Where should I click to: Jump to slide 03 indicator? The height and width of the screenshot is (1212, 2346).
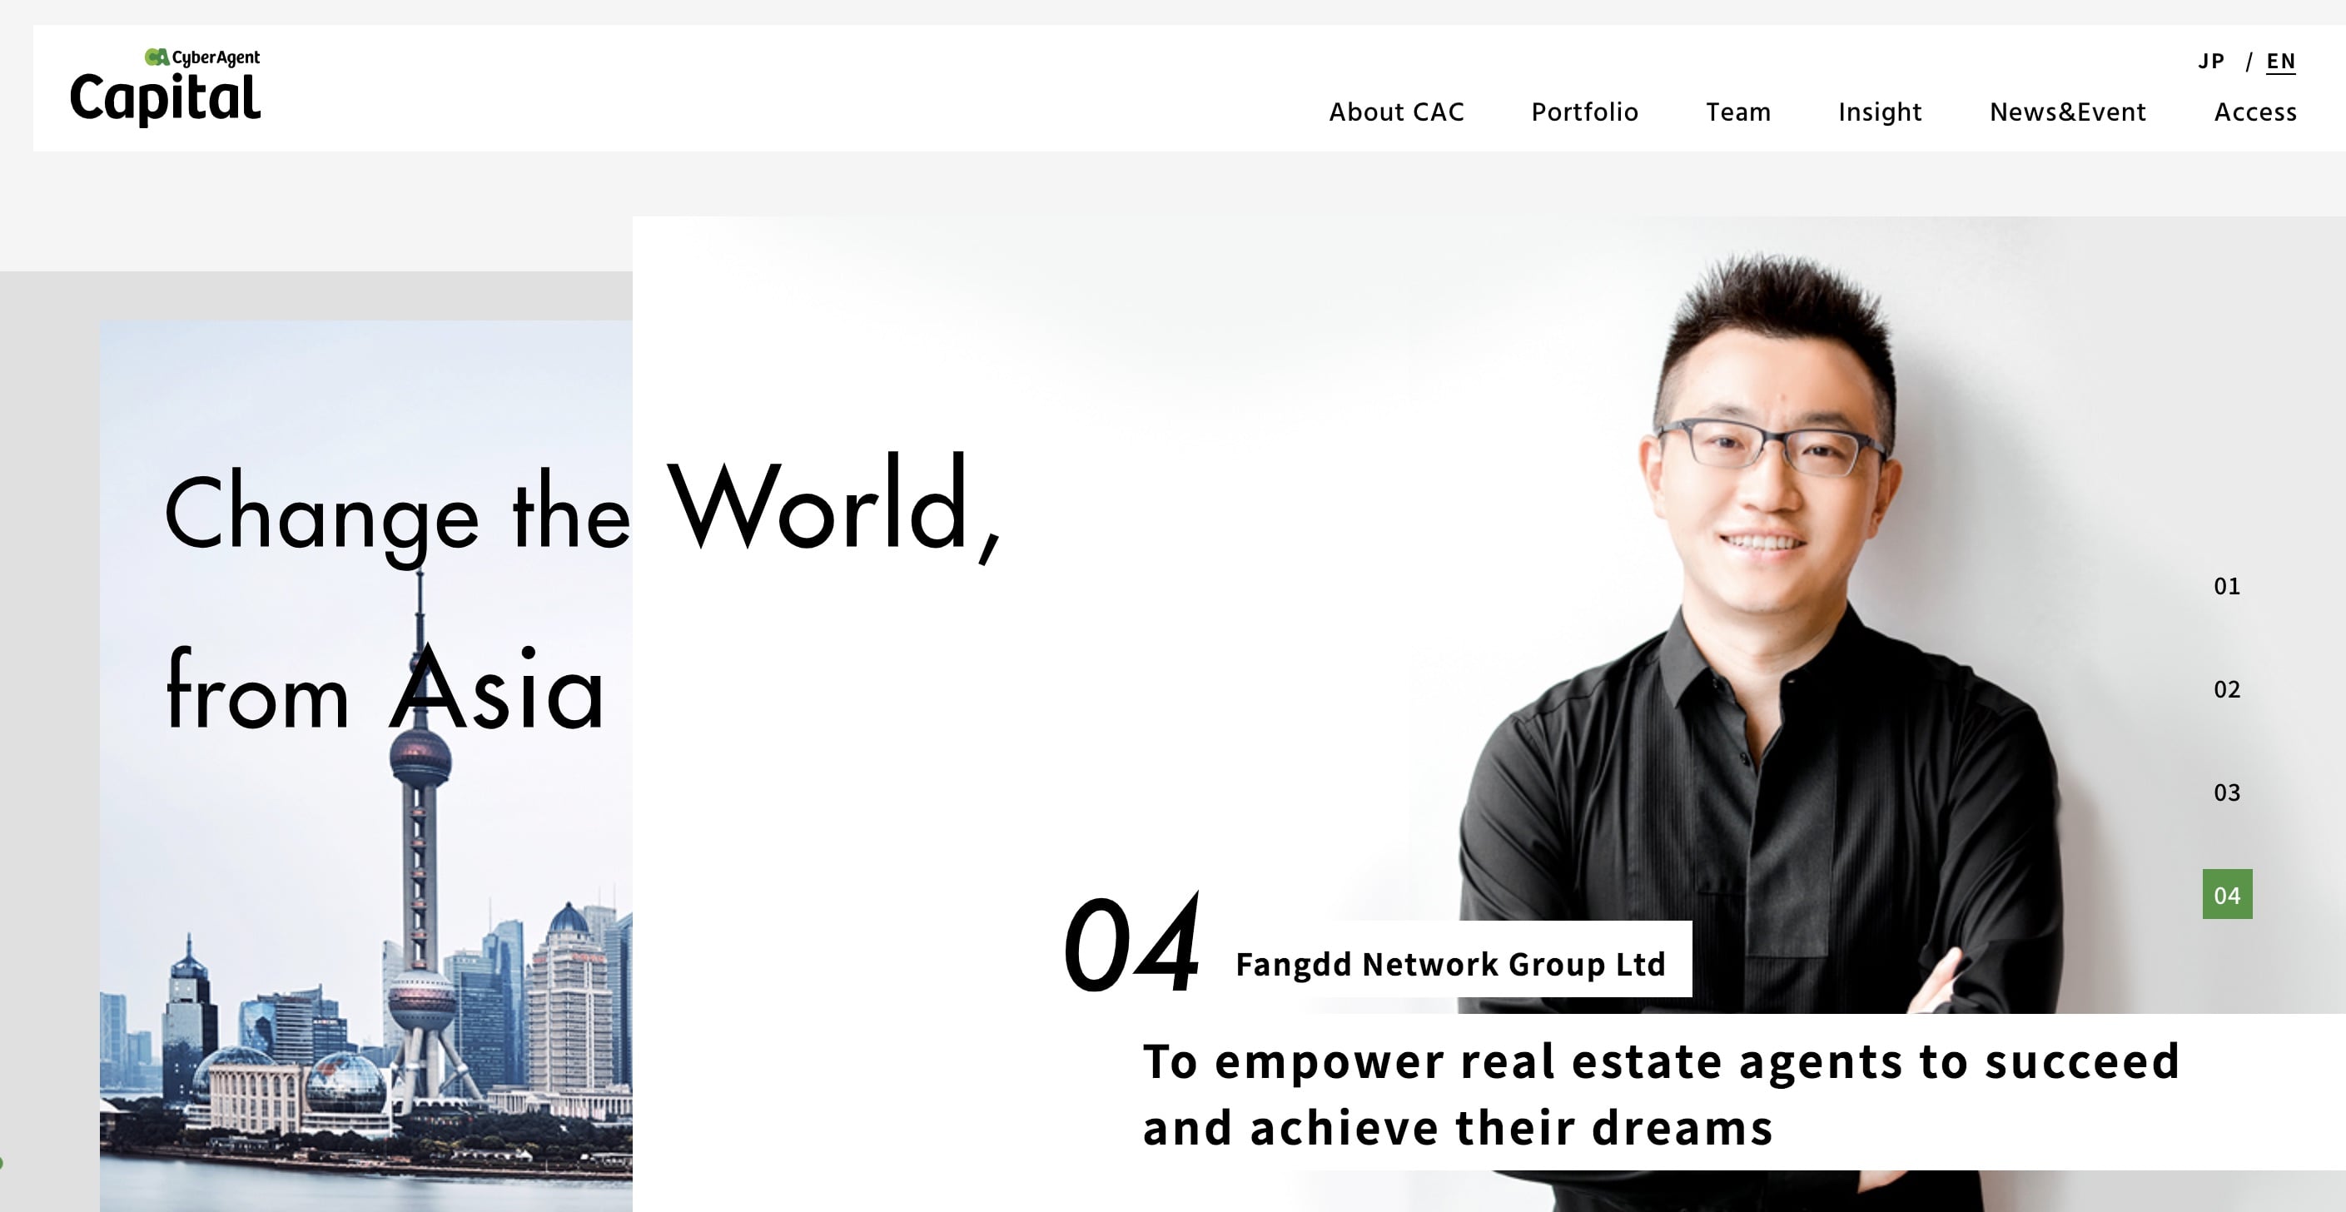pos(2227,792)
